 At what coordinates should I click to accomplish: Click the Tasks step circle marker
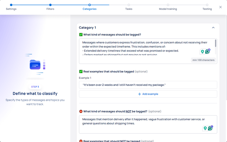[x=129, y=5]
